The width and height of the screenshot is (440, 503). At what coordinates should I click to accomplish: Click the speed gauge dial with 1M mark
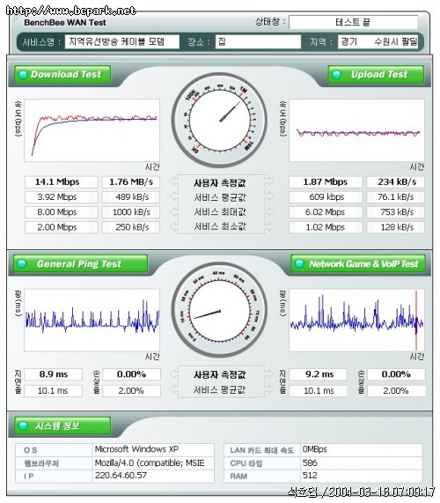pyautogui.click(x=219, y=121)
